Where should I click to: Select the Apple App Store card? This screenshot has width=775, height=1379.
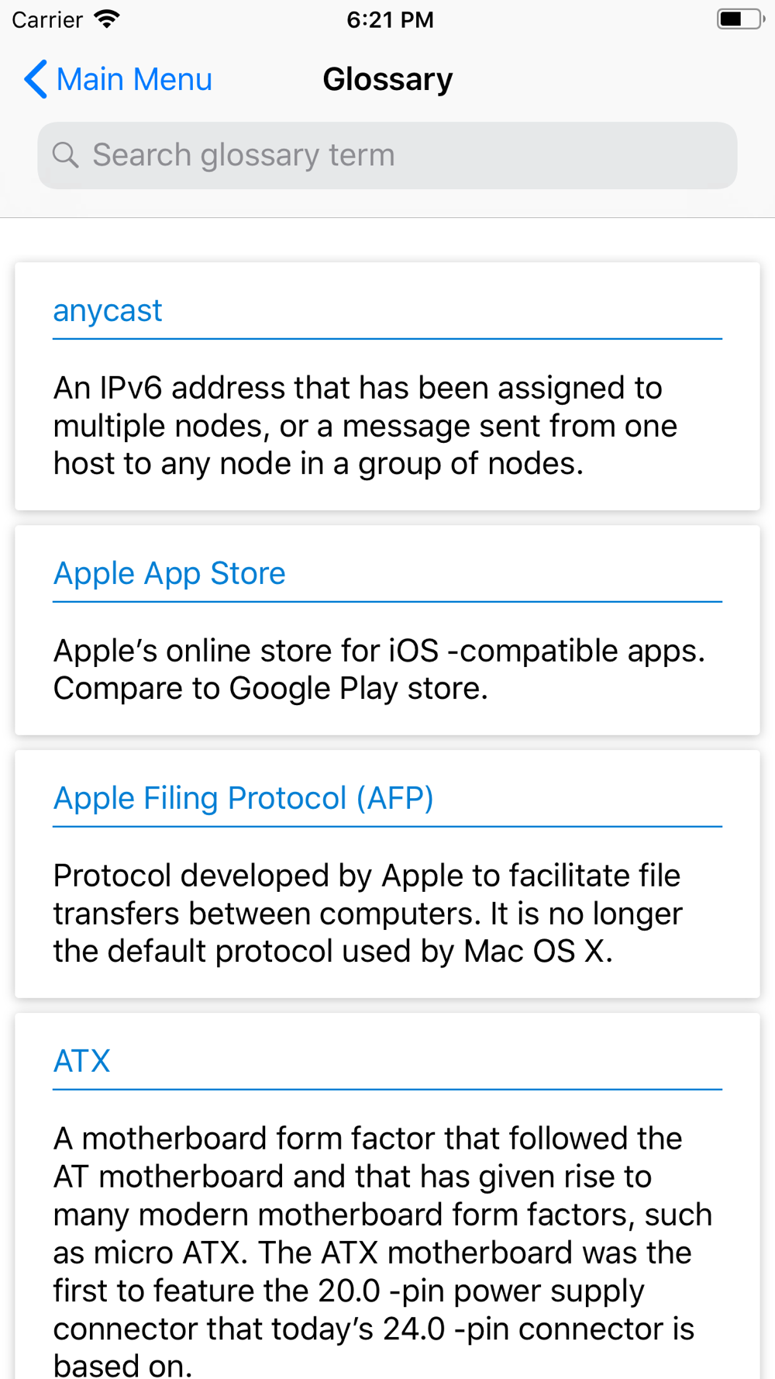point(387,630)
